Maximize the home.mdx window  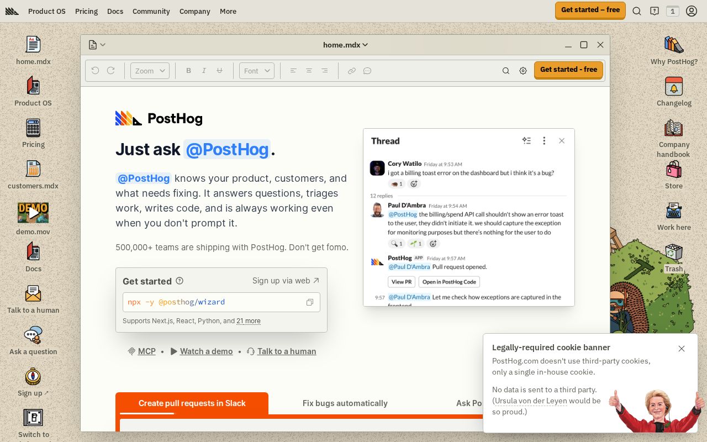pos(584,45)
